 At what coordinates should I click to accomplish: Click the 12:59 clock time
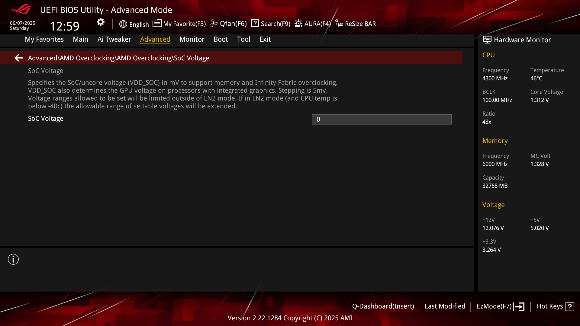(65, 26)
